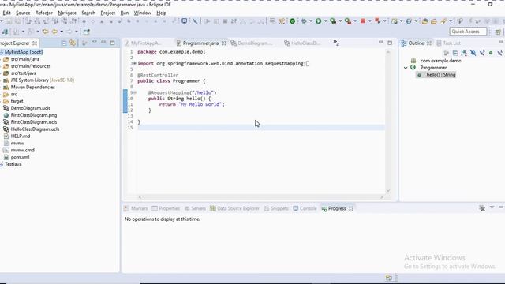Open the Coverage button dropdown arrow

point(340,21)
